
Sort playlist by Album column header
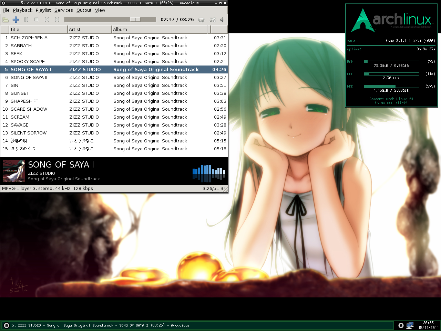pyautogui.click(x=160, y=29)
